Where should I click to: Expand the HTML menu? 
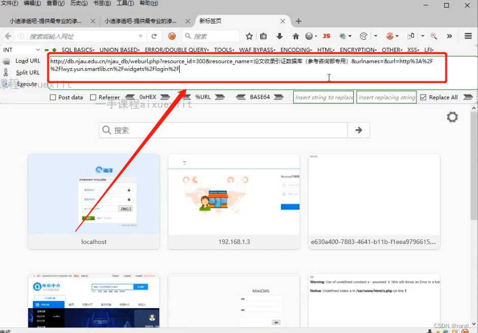pos(326,50)
